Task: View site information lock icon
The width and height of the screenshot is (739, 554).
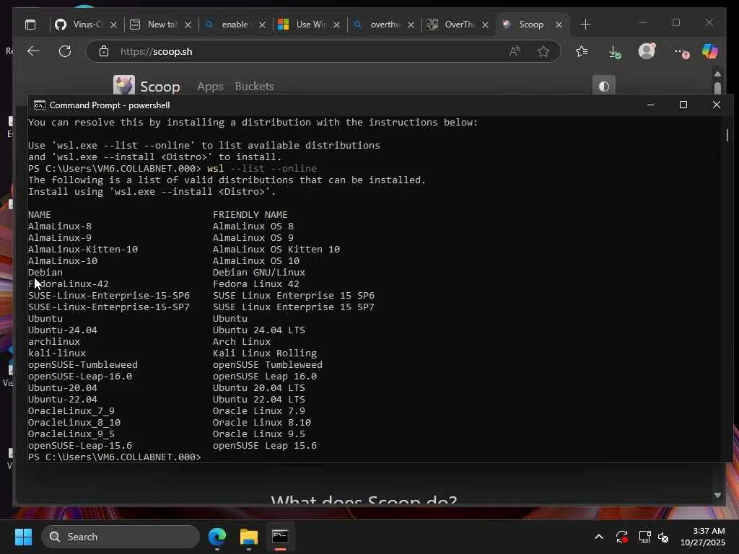Action: 104,51
